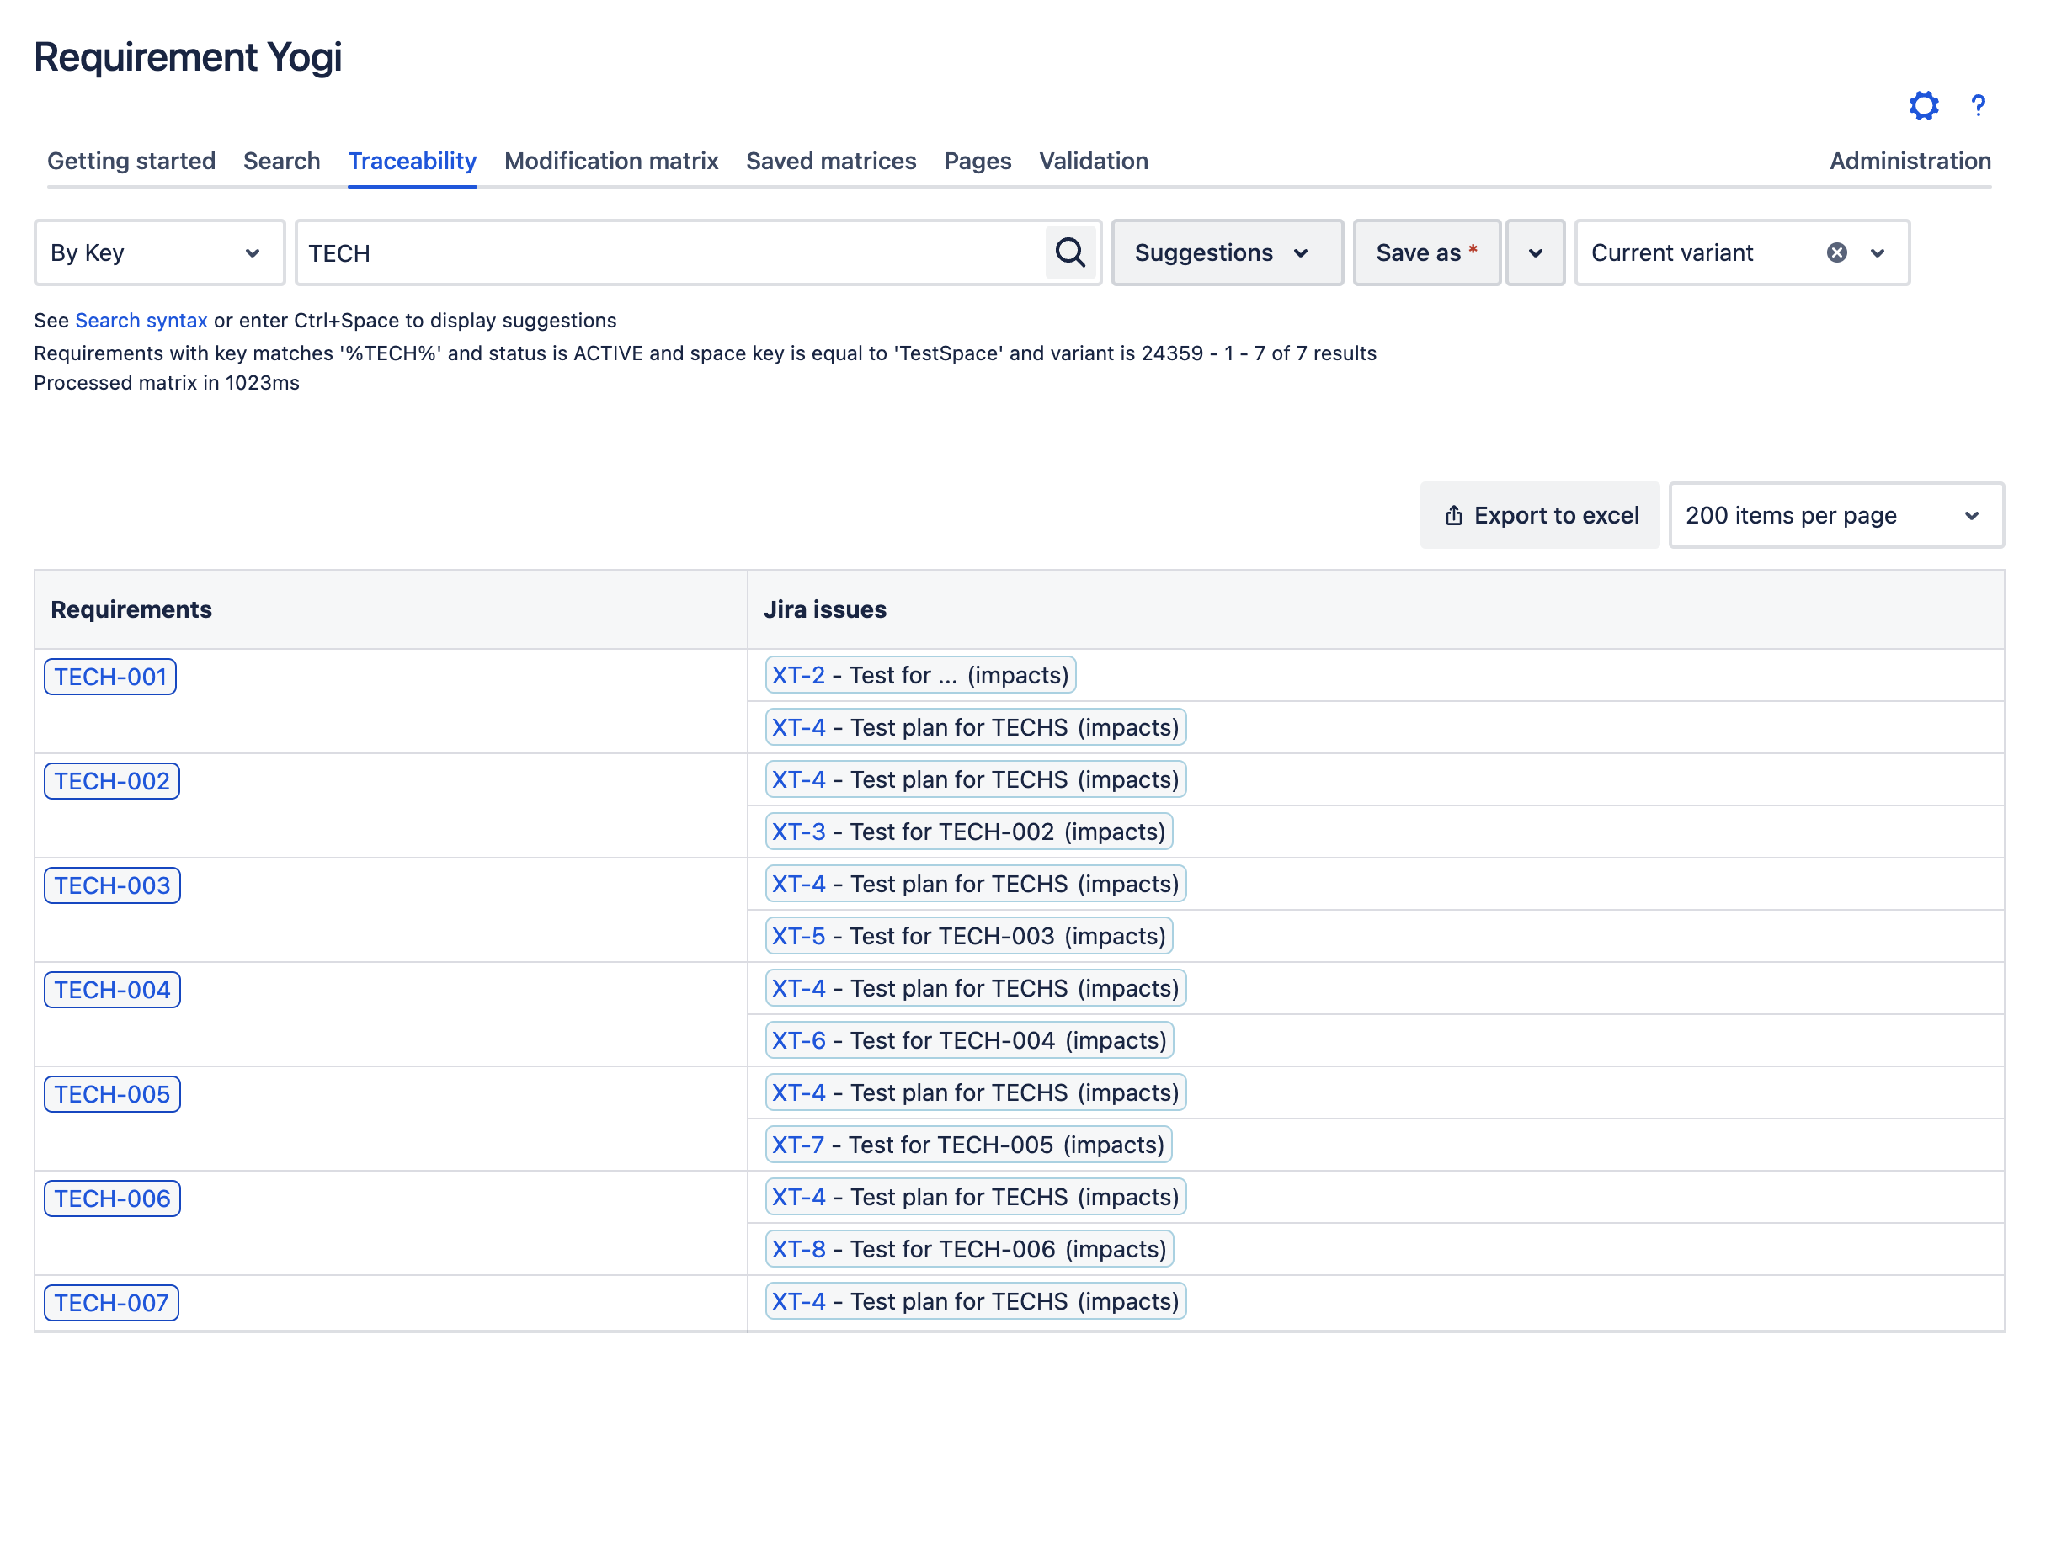Click the Export to Excel button

[x=1541, y=513]
